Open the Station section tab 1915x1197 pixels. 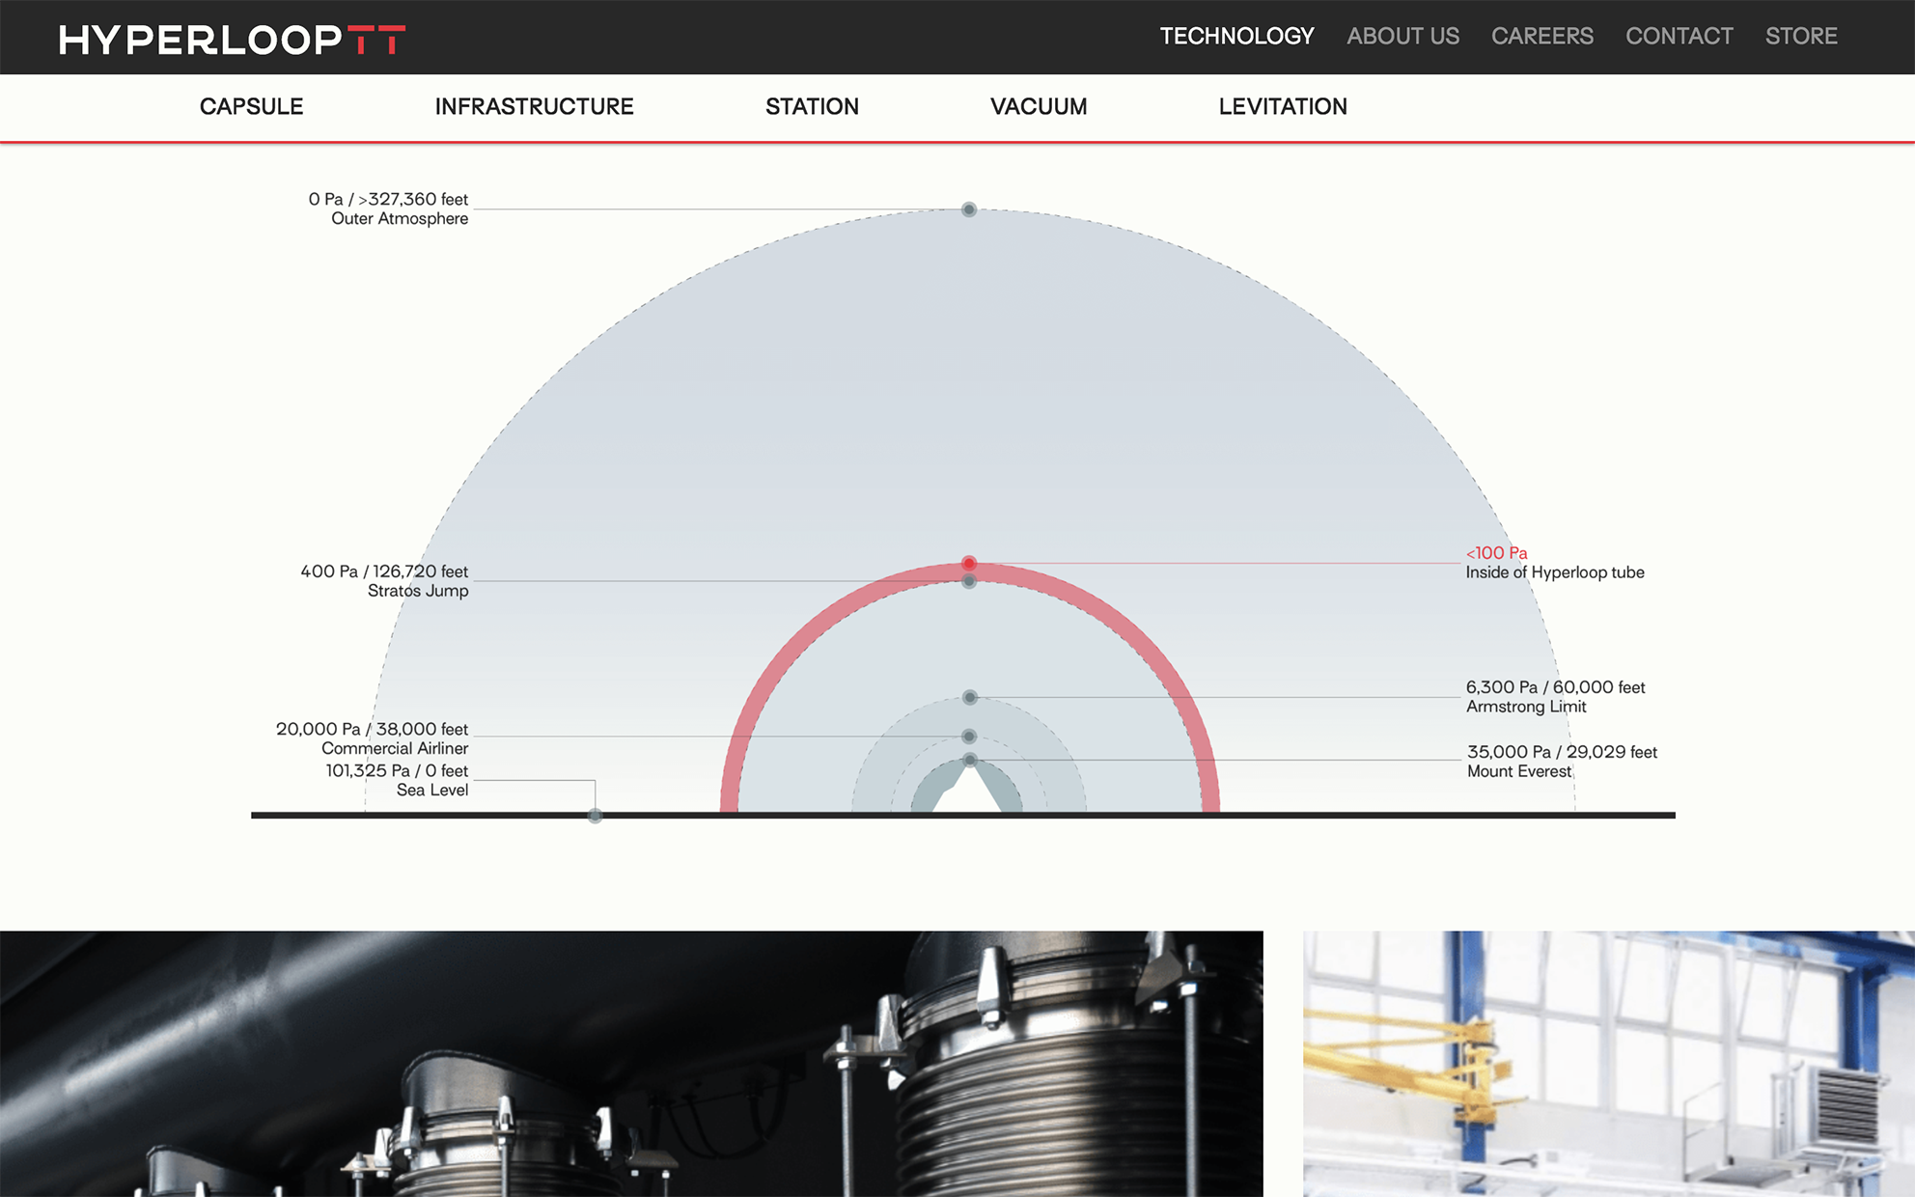812,107
